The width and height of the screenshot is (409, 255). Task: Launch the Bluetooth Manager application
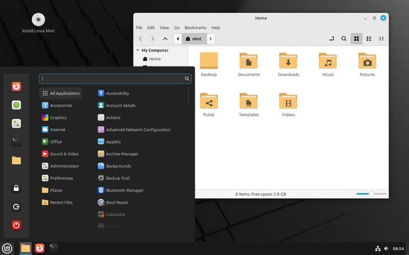click(x=124, y=190)
